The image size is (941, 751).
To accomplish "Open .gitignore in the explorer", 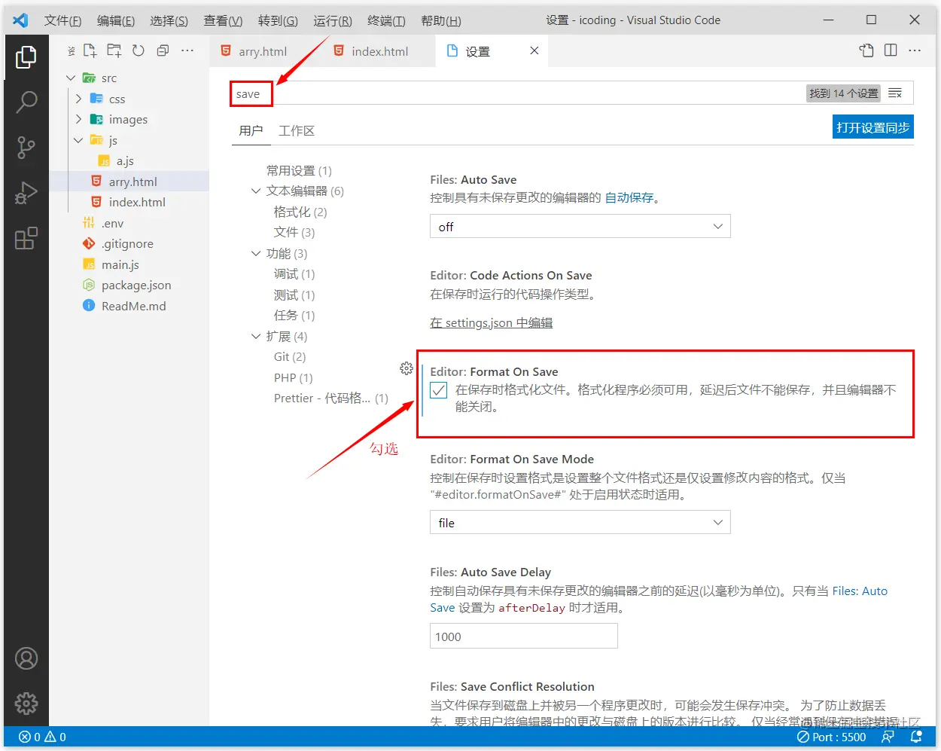I will (127, 244).
